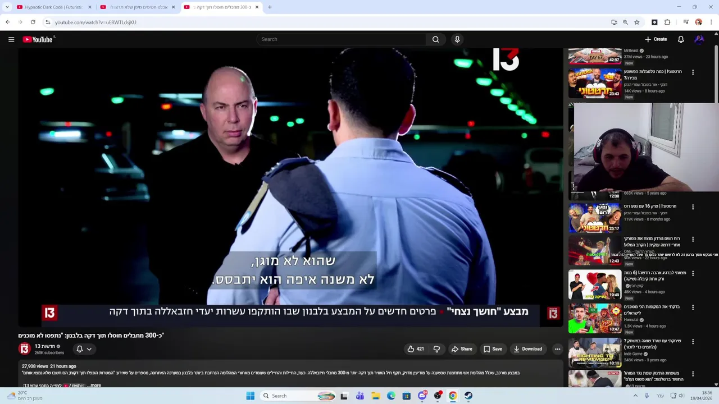Open the Windows Start menu

(x=251, y=396)
